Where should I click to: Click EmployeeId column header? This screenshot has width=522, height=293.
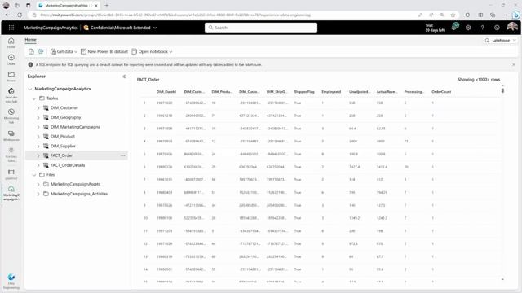[x=331, y=92]
